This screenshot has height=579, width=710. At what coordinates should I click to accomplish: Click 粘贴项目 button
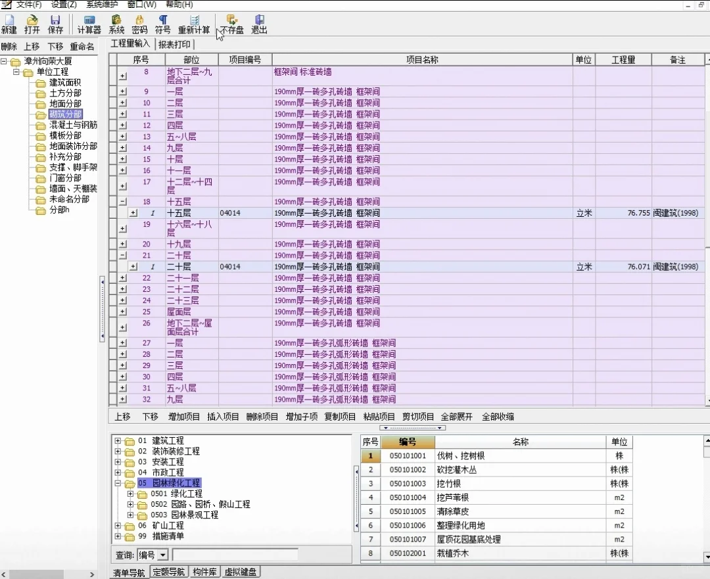click(379, 417)
